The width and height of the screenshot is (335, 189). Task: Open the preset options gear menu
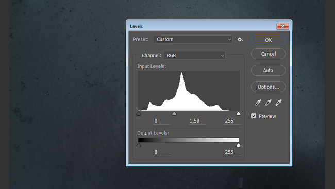(x=240, y=40)
